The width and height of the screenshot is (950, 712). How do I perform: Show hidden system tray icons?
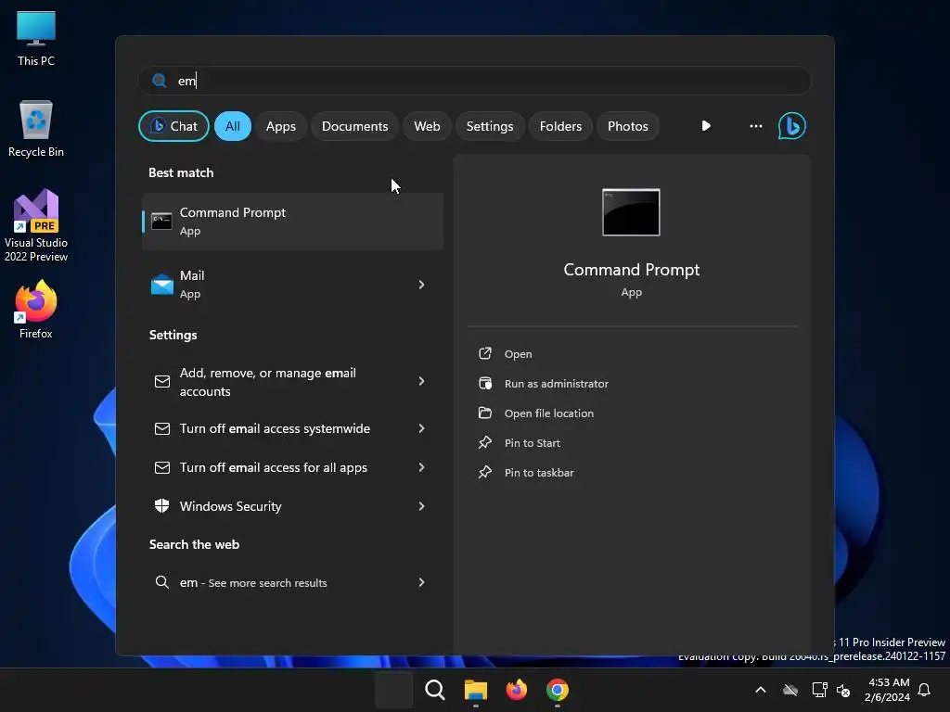[761, 690]
